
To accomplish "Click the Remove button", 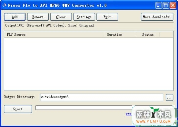I will (38, 17).
